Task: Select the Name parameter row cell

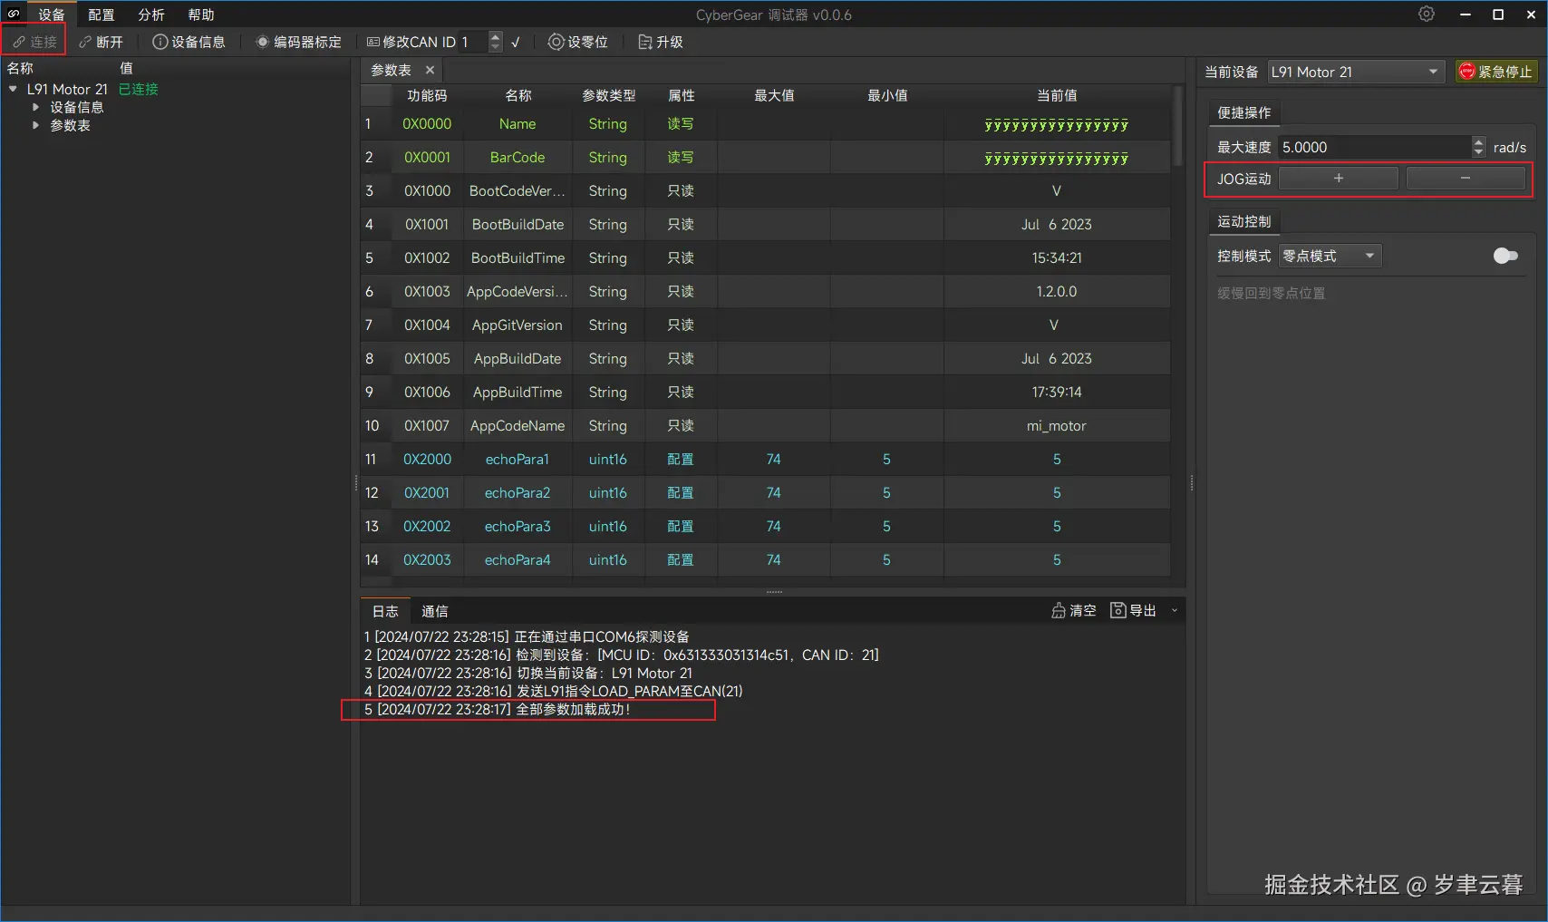Action: (x=518, y=124)
